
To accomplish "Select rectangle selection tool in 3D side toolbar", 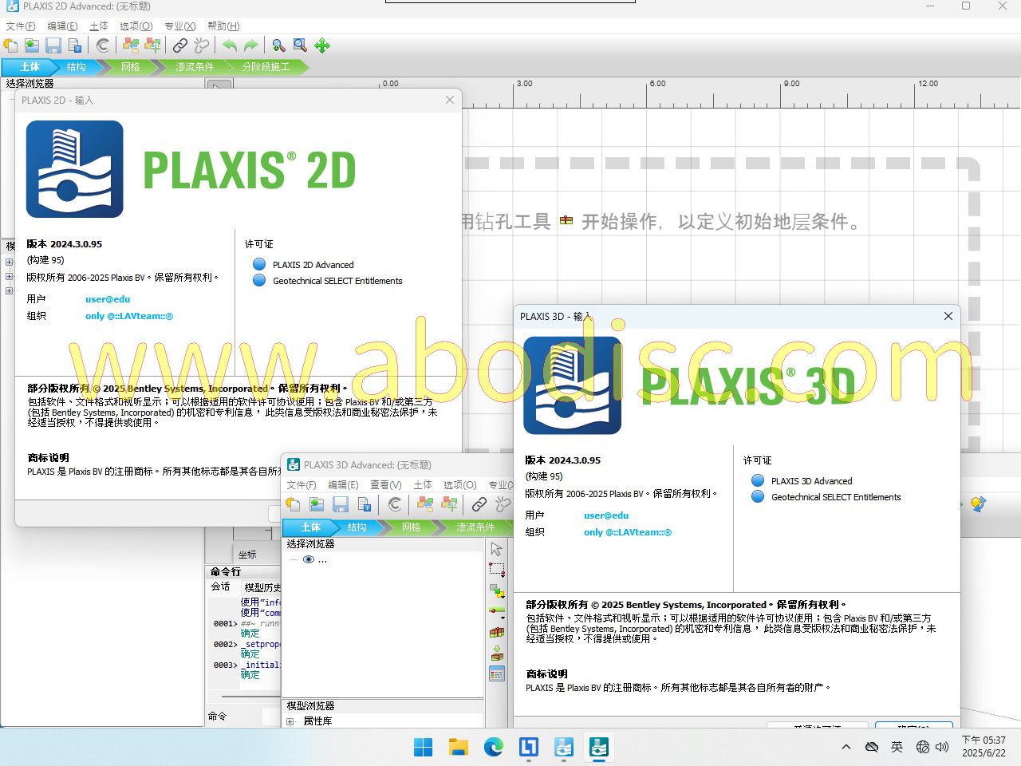I will pos(497,570).
